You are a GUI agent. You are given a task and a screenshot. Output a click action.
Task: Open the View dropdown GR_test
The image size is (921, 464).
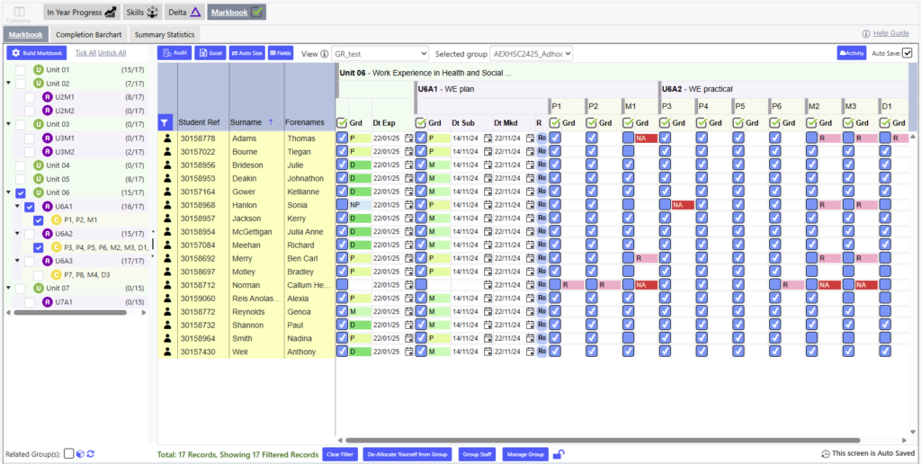(380, 54)
